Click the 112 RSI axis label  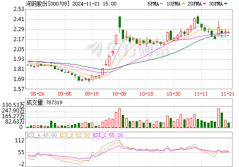click(20, 140)
